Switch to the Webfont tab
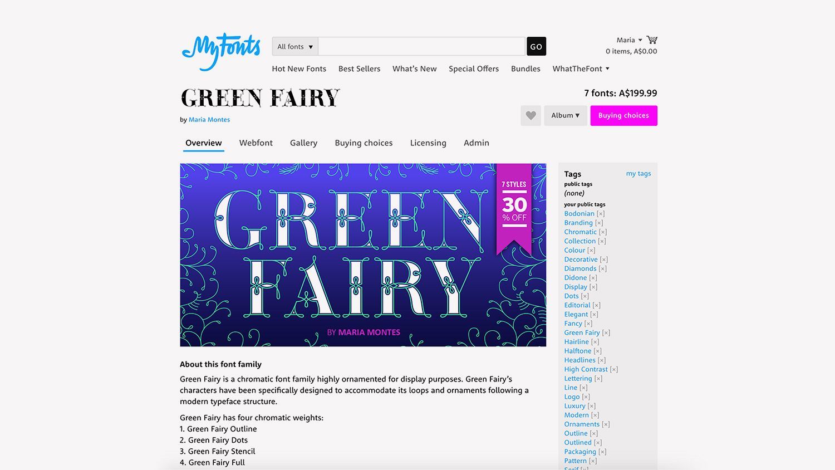This screenshot has height=470, width=835. [256, 143]
